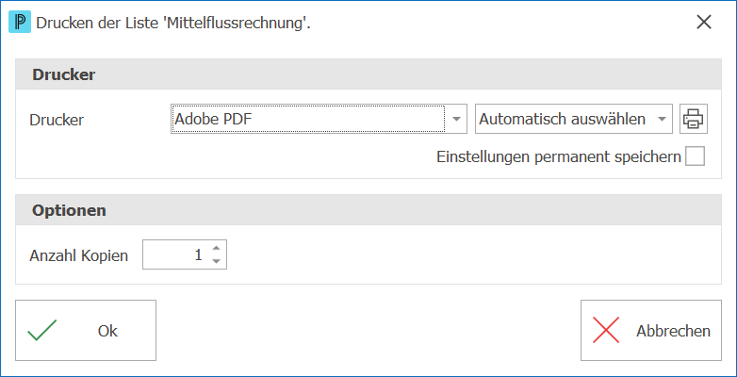Open printer properties via printer icon

(694, 119)
